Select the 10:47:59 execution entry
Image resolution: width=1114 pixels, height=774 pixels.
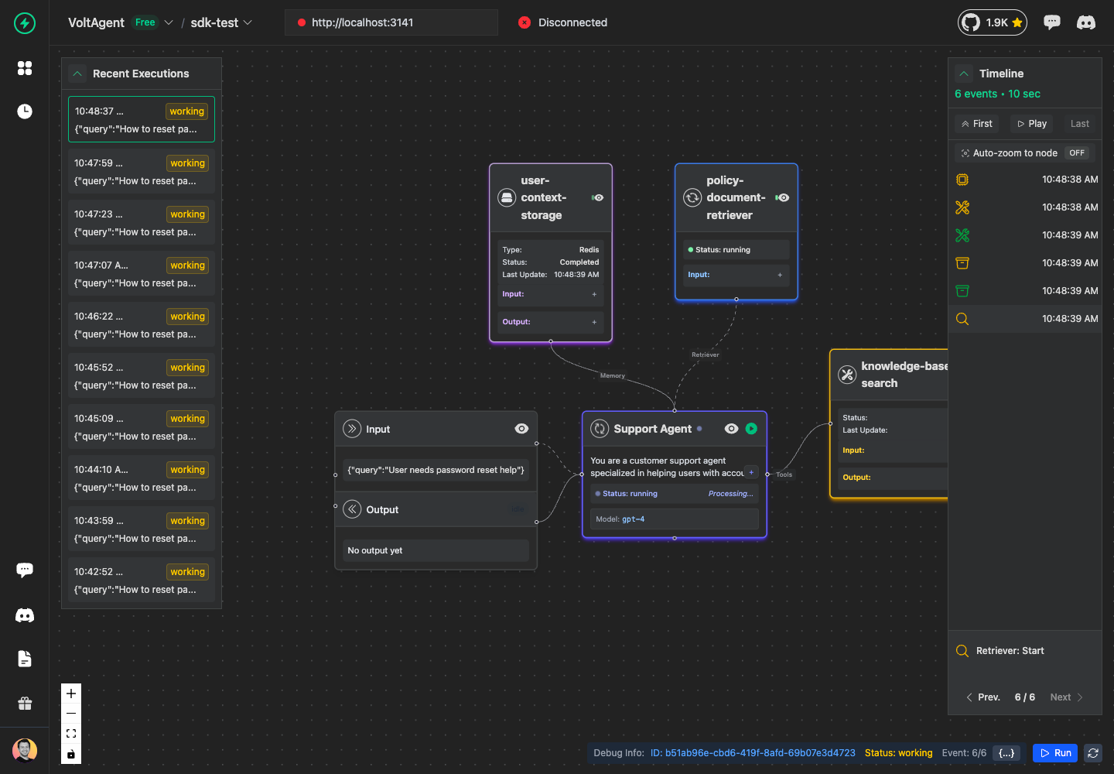coord(142,171)
